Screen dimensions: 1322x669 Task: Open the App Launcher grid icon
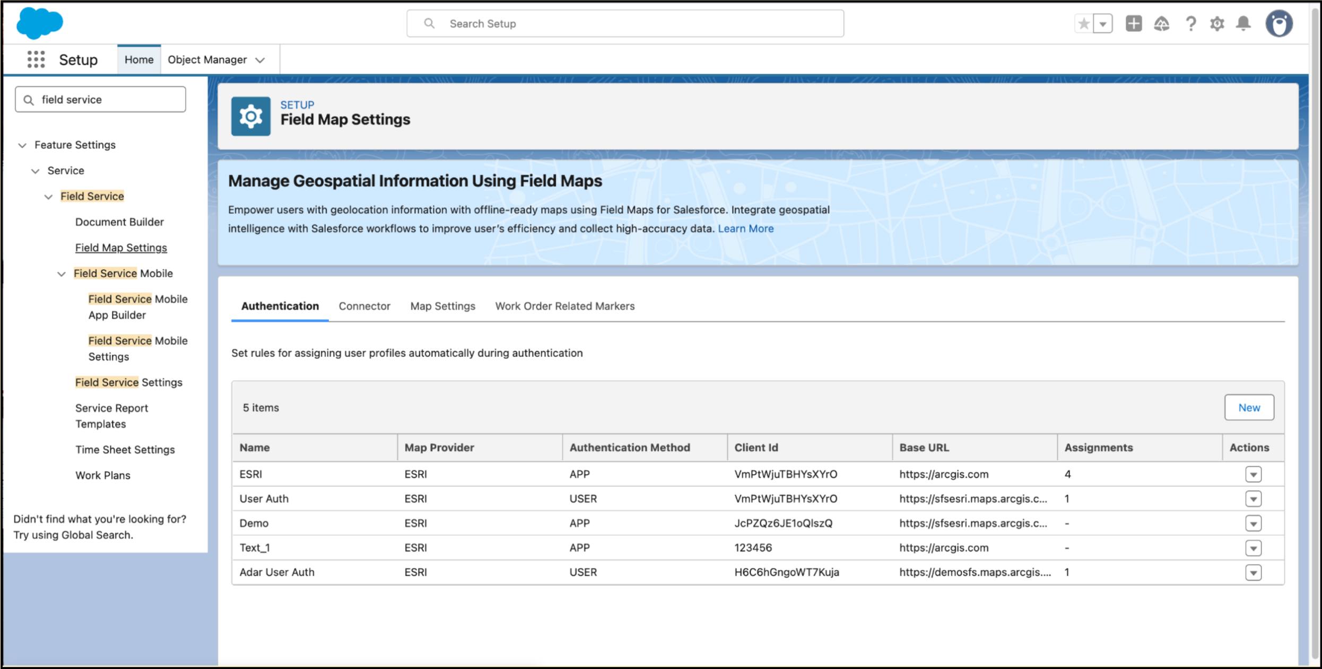(x=36, y=59)
